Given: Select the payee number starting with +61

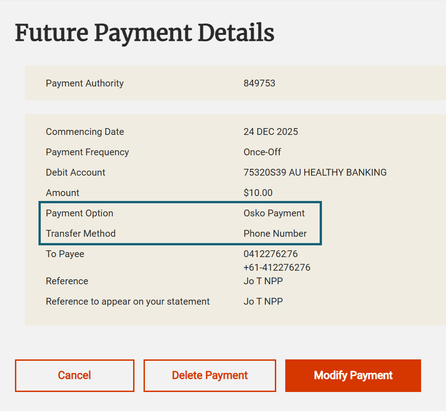Looking at the screenshot, I should click(x=277, y=268).
